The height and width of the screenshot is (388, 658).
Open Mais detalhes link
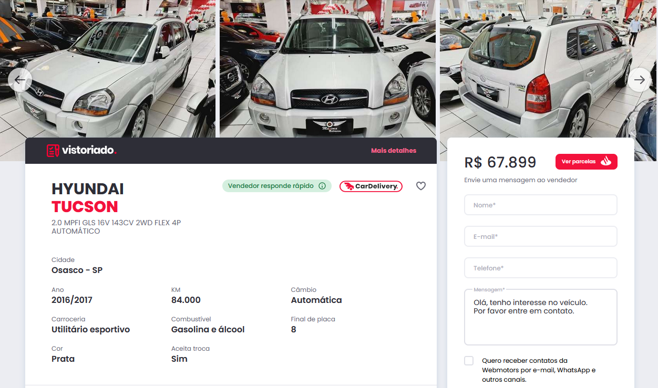click(394, 151)
